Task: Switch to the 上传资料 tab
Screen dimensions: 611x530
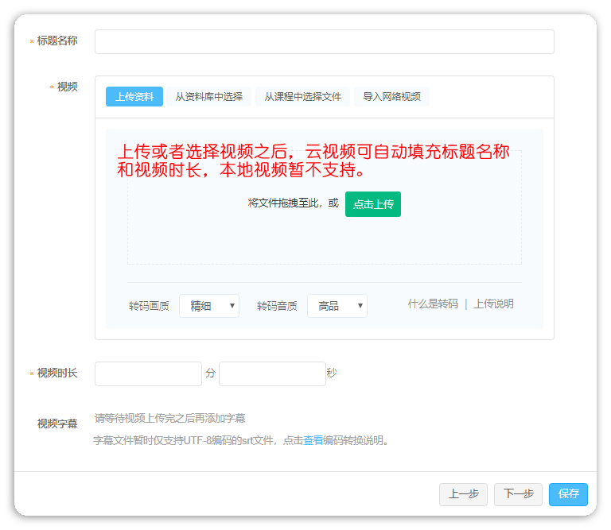Action: (134, 97)
